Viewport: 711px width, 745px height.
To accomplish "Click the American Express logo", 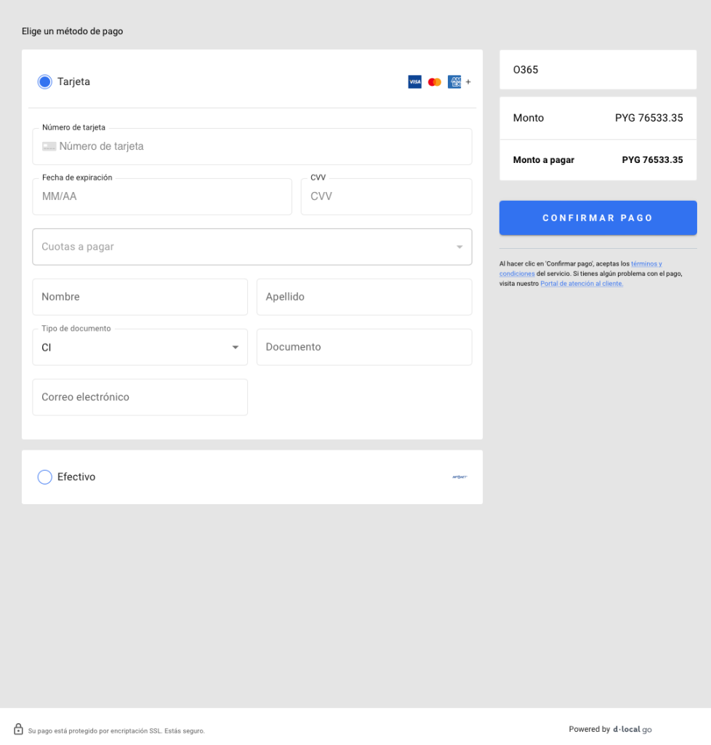I will tap(454, 82).
